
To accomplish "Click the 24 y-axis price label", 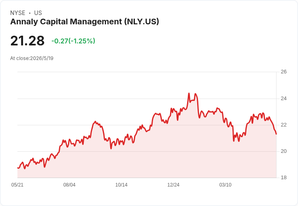I will (x=283, y=99).
